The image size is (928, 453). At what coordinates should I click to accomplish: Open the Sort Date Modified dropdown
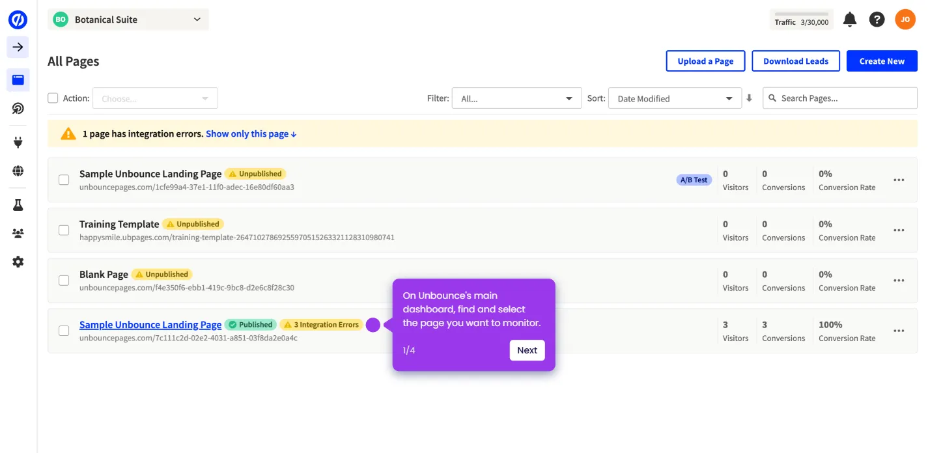pyautogui.click(x=675, y=98)
